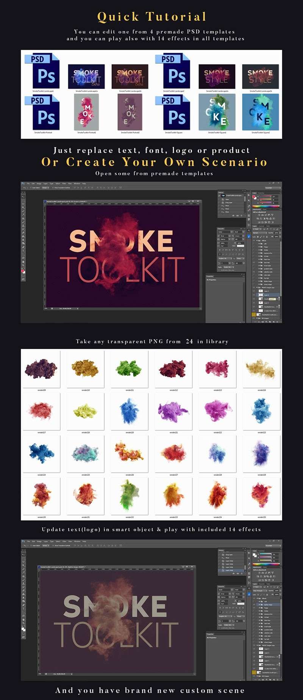
Task: Open the SmokeToolkit-Square PSD file icon
Action: [x=173, y=113]
